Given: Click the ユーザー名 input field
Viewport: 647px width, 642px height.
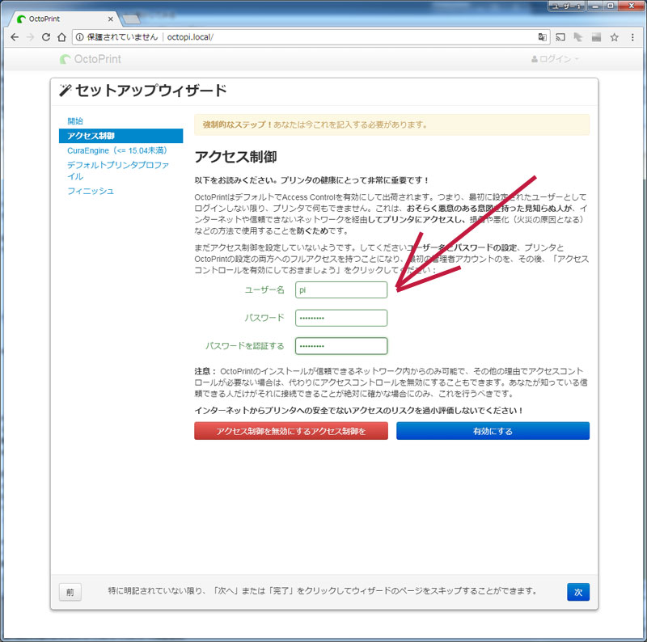Looking at the screenshot, I should 341,289.
